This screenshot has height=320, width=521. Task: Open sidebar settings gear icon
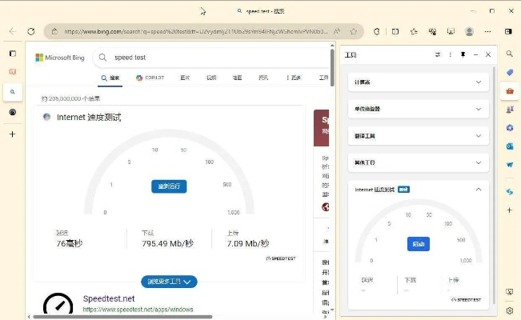click(510, 310)
